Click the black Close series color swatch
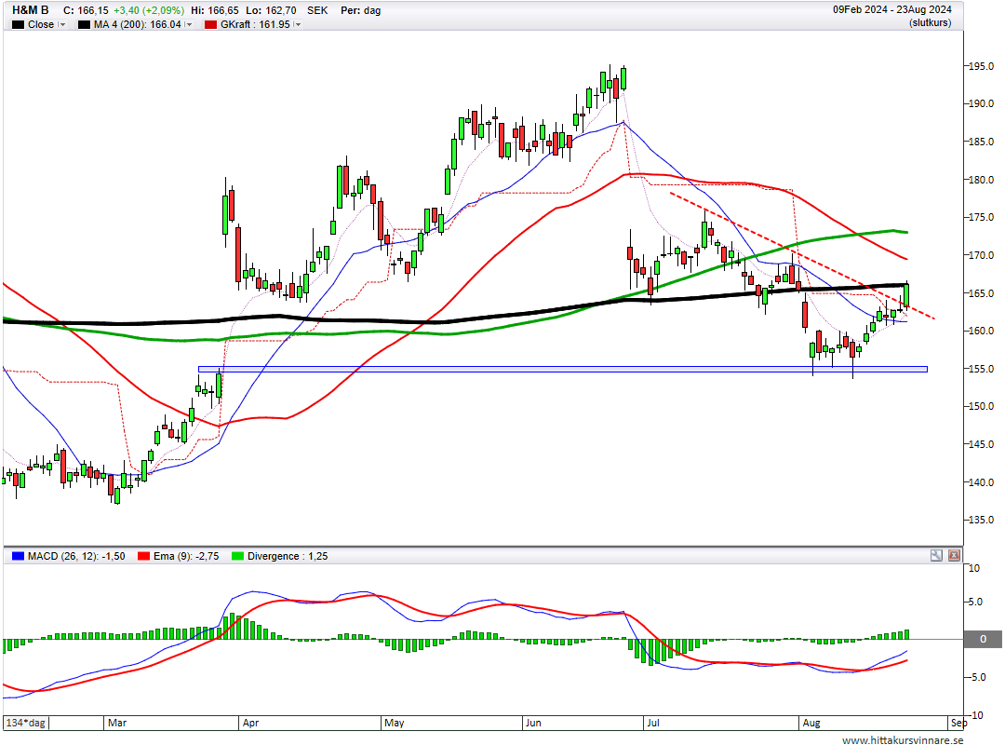 click(x=18, y=24)
